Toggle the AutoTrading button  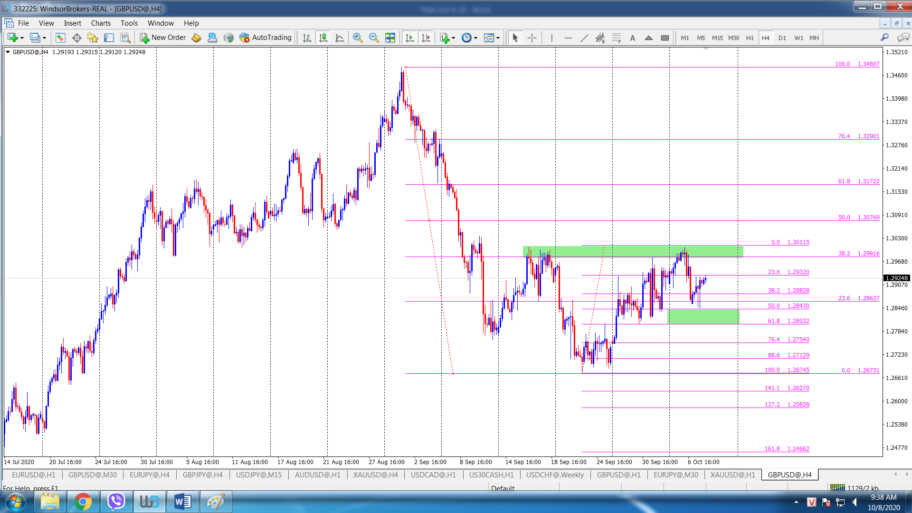coord(266,38)
